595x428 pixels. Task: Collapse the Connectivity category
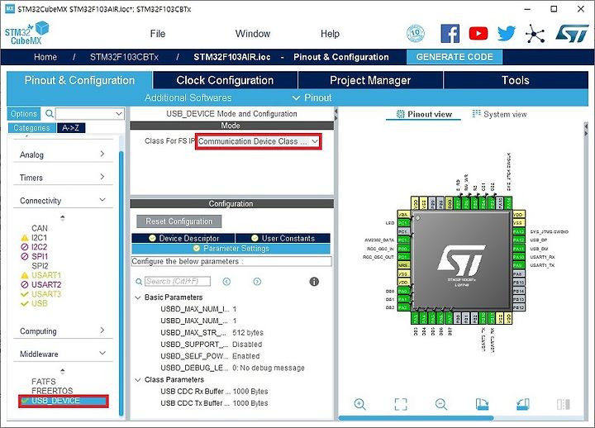click(x=63, y=200)
